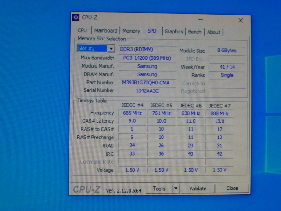Show the Graphics tab

(173, 32)
